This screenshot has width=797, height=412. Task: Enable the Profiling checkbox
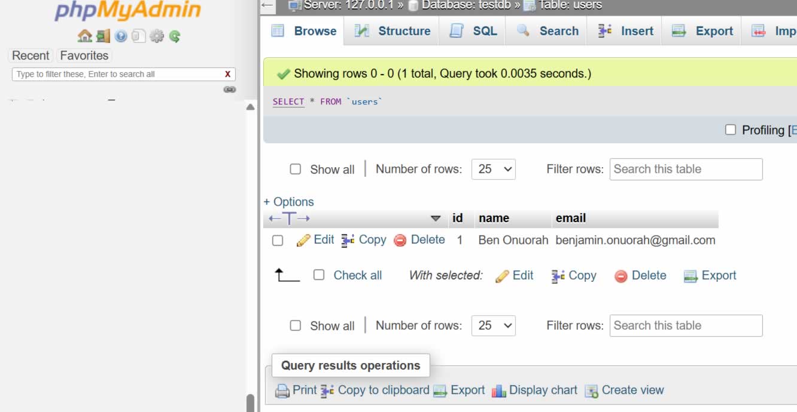(731, 130)
